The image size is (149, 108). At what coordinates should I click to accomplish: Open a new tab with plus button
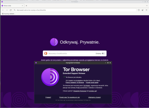pyautogui.click(x=26, y=6)
